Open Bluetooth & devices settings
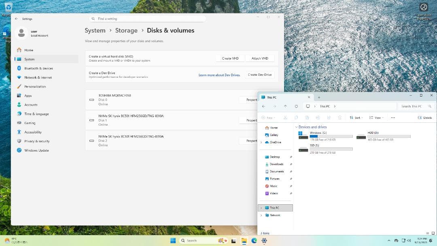This screenshot has height=246, width=437. coord(38,68)
